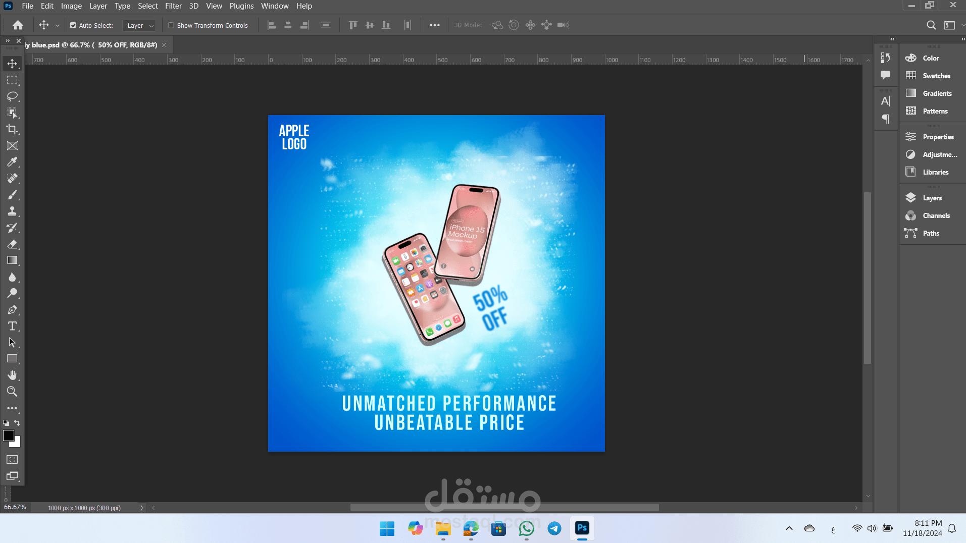Image resolution: width=966 pixels, height=543 pixels.
Task: Select the blue.psd document tab
Action: click(x=91, y=45)
